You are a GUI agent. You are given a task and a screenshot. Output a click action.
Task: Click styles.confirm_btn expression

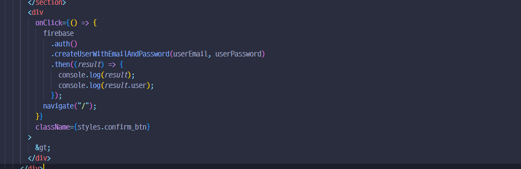pos(112,127)
